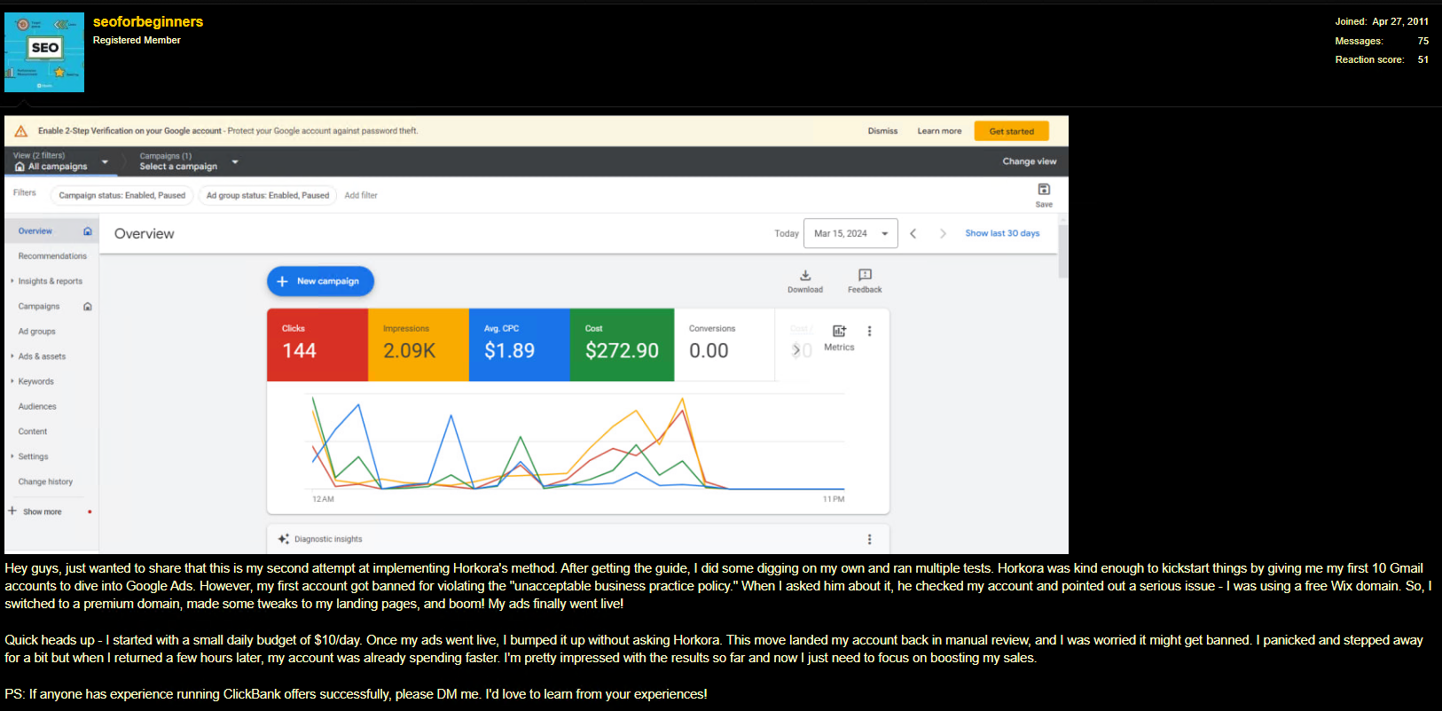This screenshot has height=711, width=1442.
Task: Select the Conversions metric card
Action: tap(725, 345)
